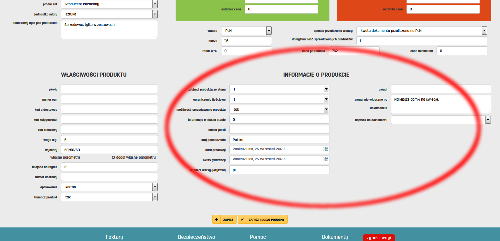Expand sposób przeliczania waluty dropdown
Image resolution: width=500 pixels, height=241 pixels.
[484, 31]
